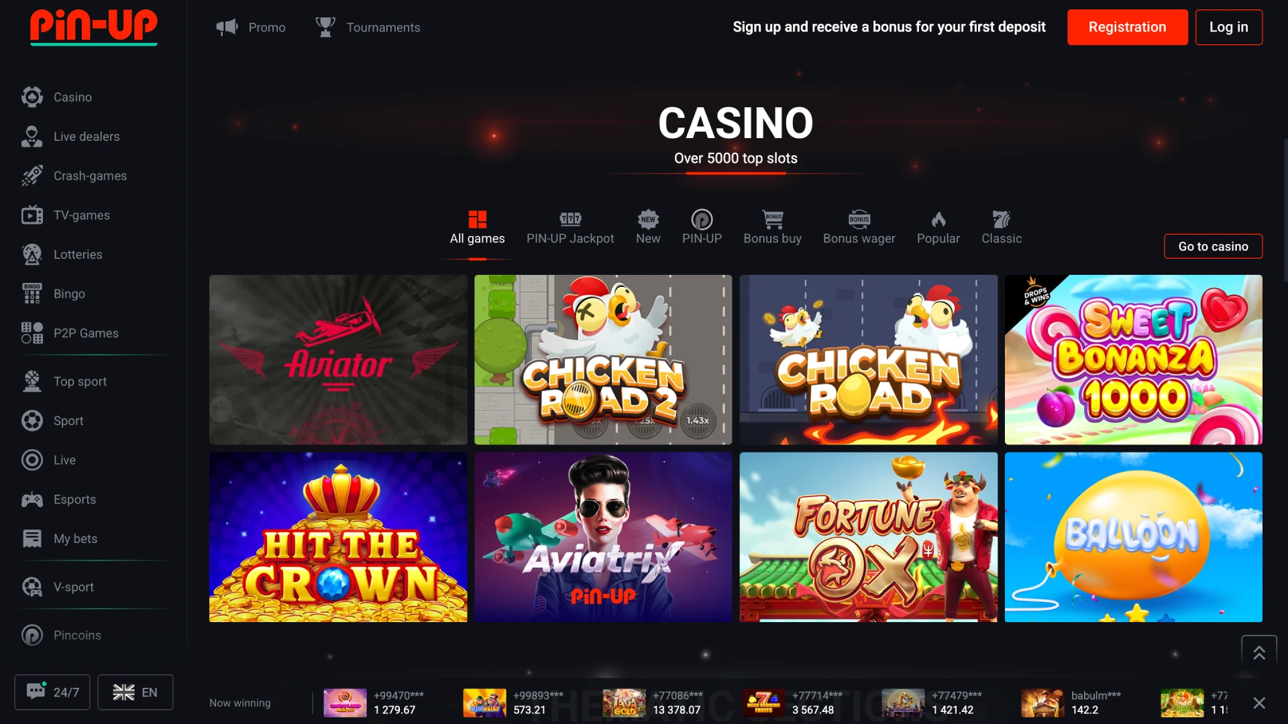The image size is (1288, 724).
Task: Click the Esports gamepad icon
Action: point(32,499)
